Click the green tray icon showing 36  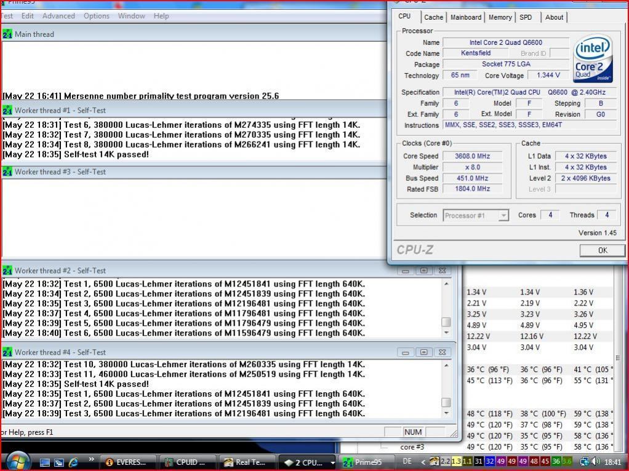(556, 461)
